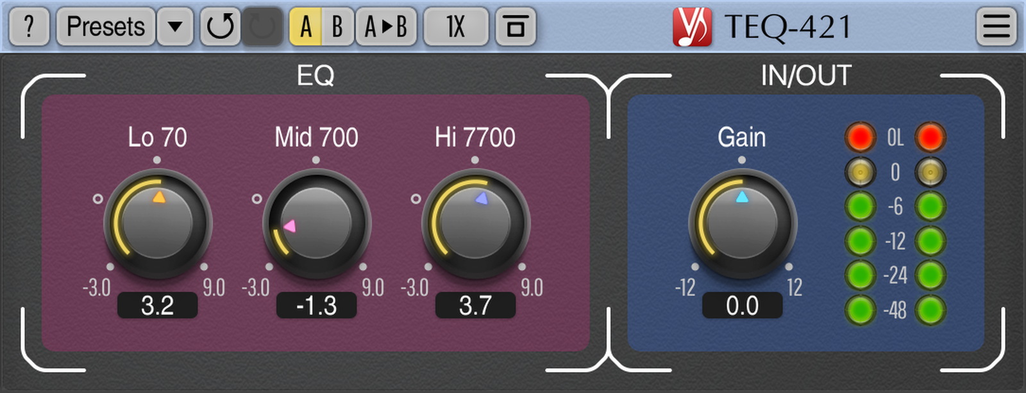The width and height of the screenshot is (1026, 393).
Task: Open the 1X oversampling selector
Action: tap(456, 27)
